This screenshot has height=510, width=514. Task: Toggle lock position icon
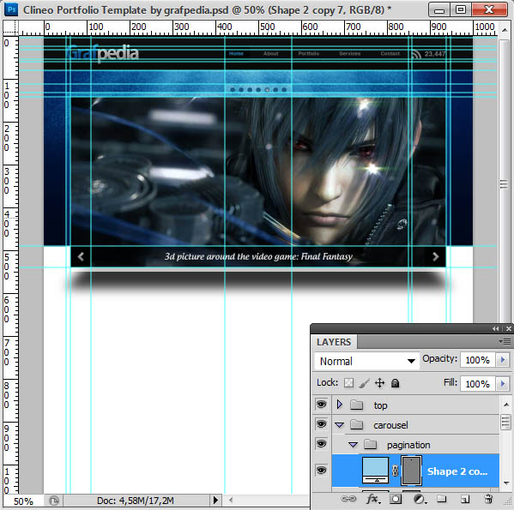click(379, 382)
